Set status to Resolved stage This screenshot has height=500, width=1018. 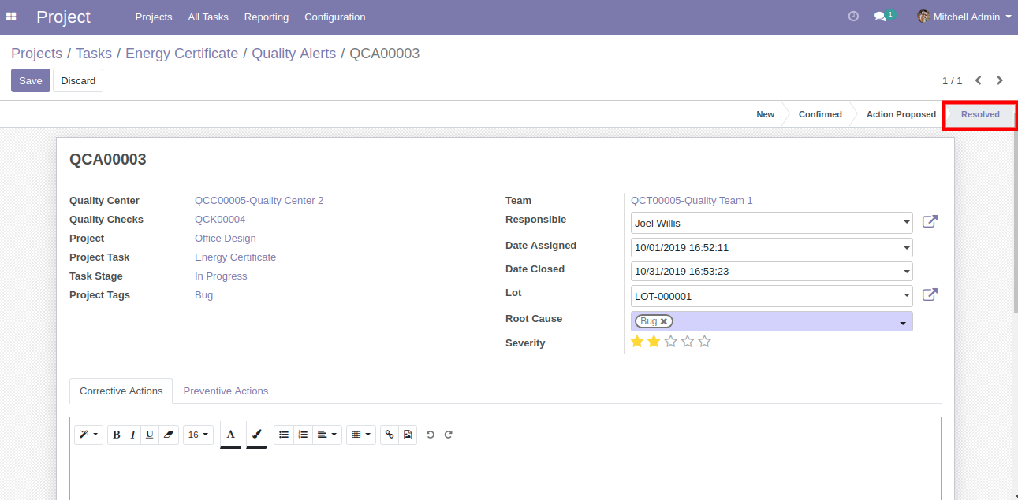click(980, 114)
